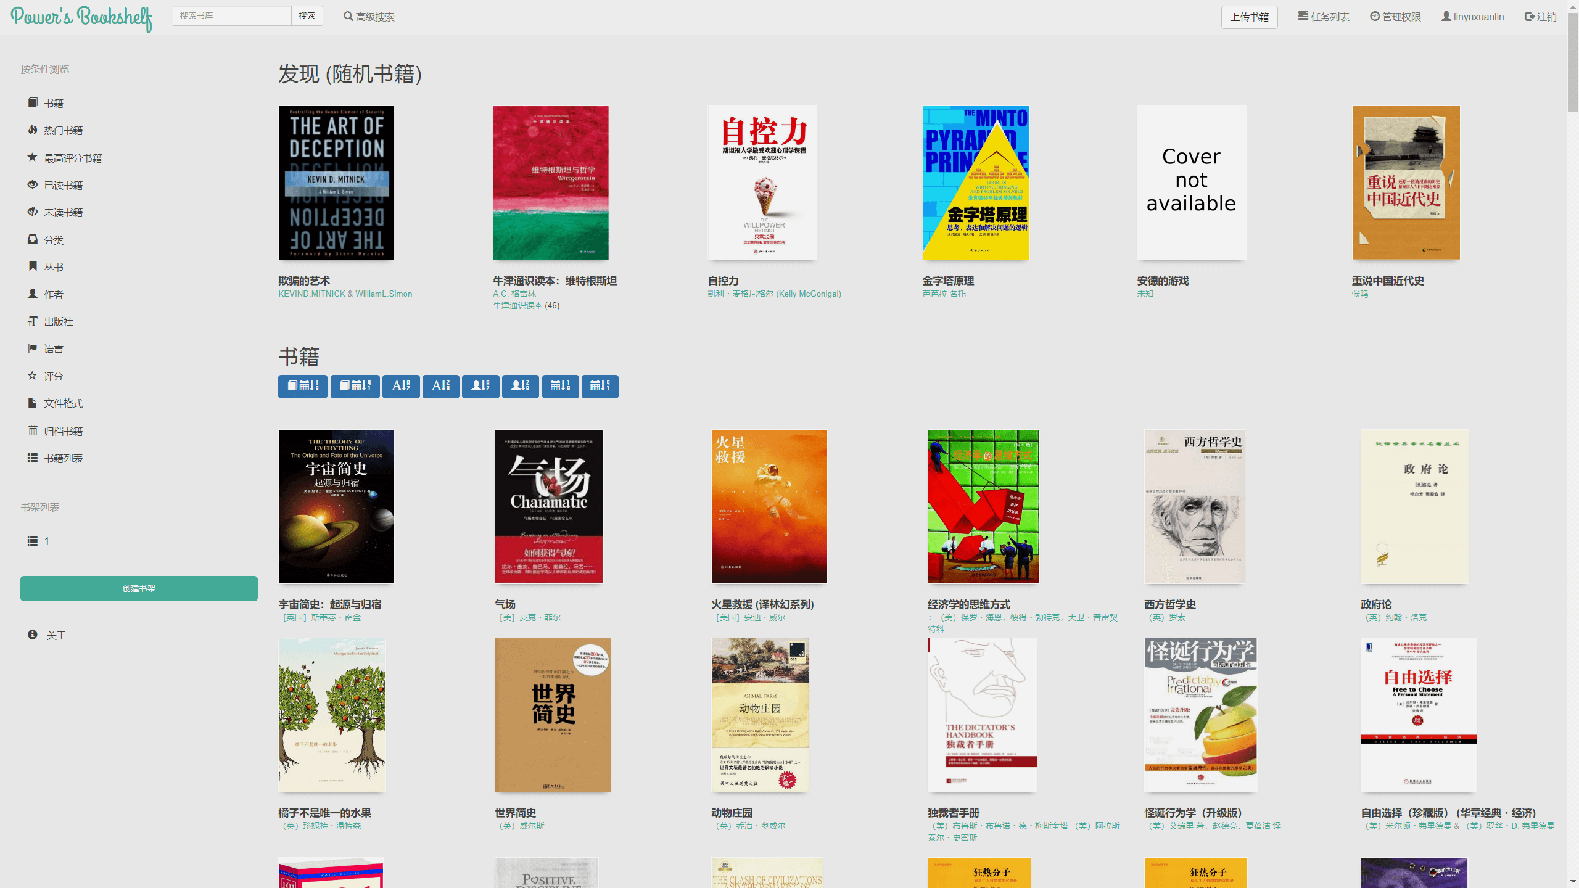Open 最高评分书籍 sidebar item
The height and width of the screenshot is (888, 1579).
point(72,158)
